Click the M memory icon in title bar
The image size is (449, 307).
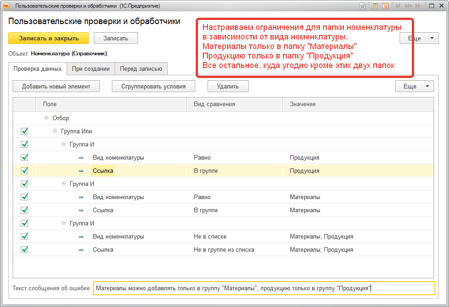tap(398, 6)
